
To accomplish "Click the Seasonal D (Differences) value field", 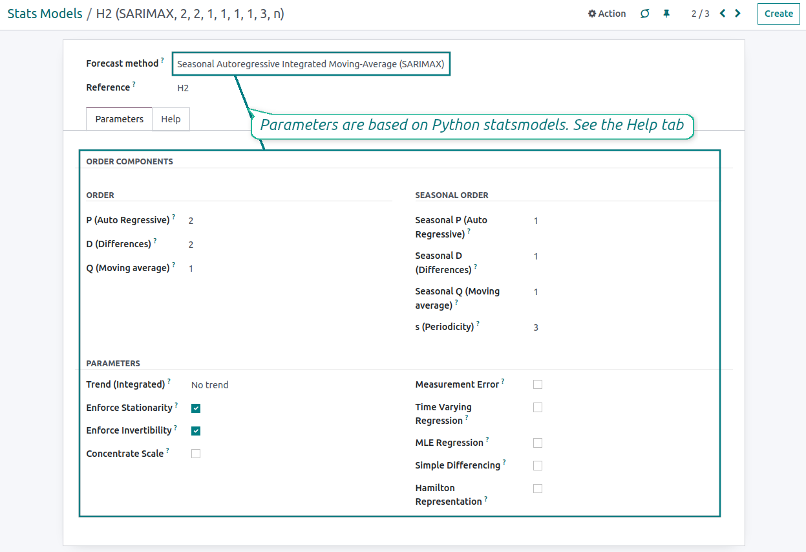I will click(x=536, y=256).
